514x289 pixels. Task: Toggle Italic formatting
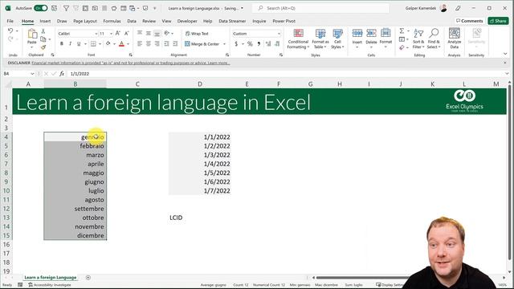[x=70, y=44]
